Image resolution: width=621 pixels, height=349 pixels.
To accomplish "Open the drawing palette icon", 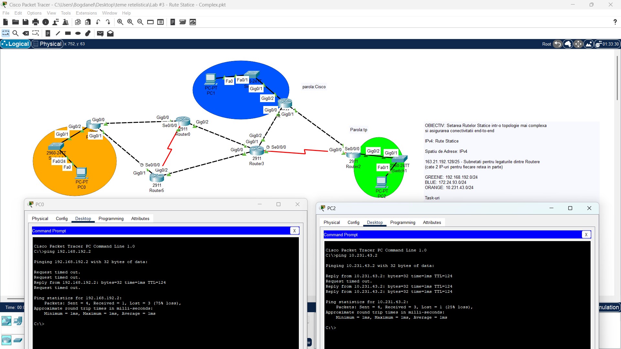I will tap(150, 22).
